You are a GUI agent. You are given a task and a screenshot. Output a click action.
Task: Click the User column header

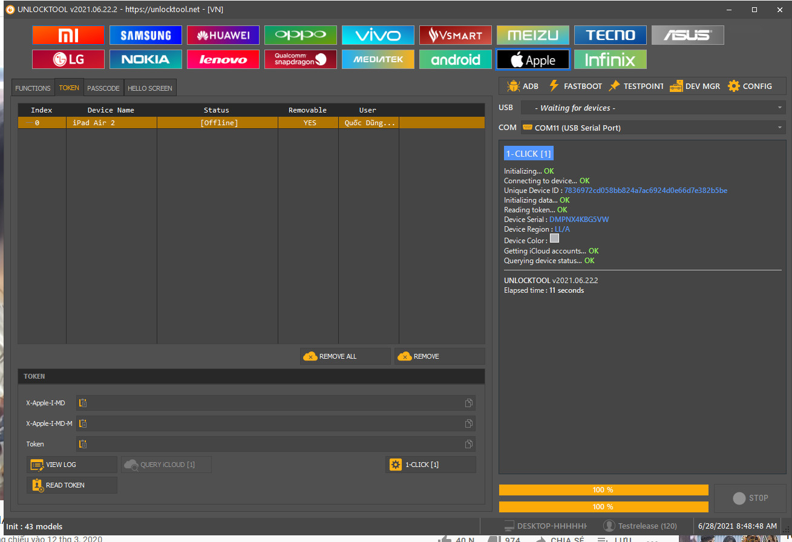pyautogui.click(x=368, y=110)
